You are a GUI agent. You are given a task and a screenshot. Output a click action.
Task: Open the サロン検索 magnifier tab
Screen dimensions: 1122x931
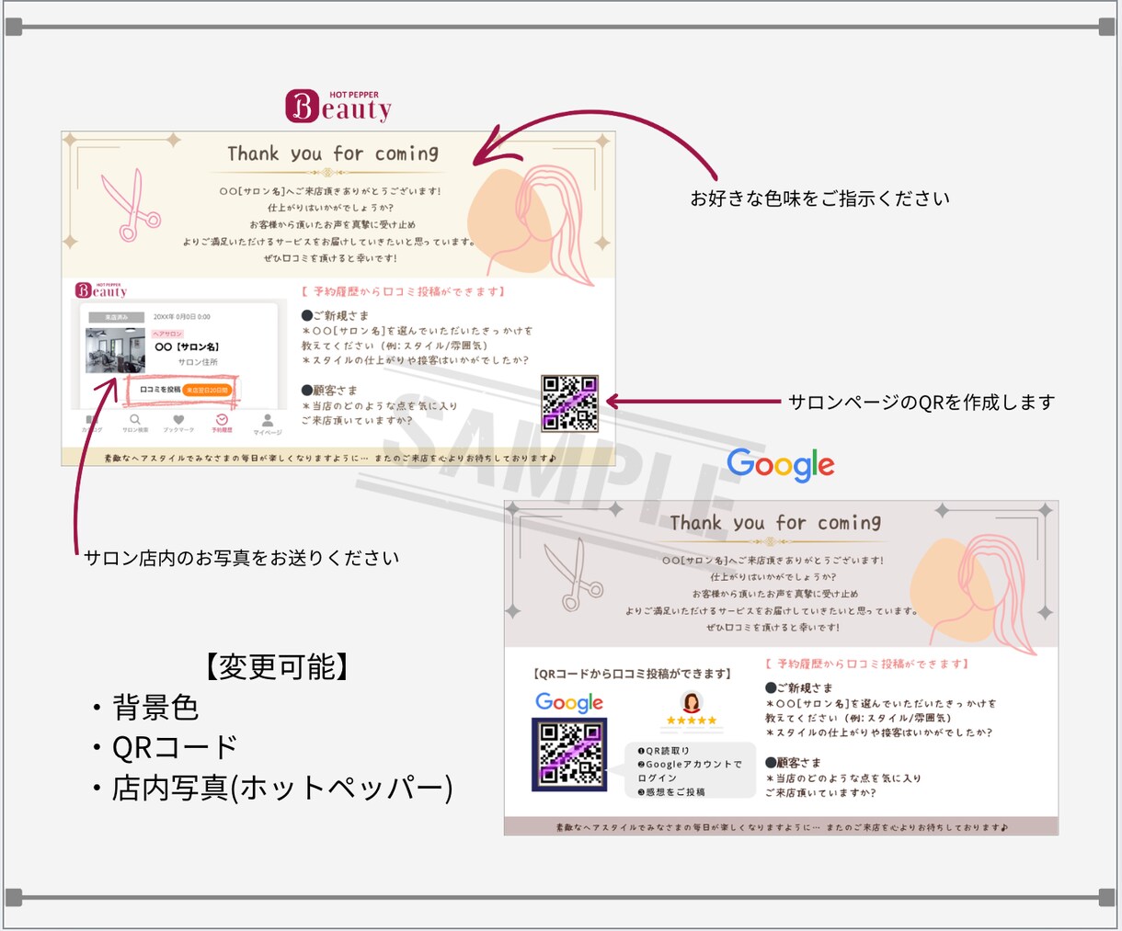coord(135,424)
